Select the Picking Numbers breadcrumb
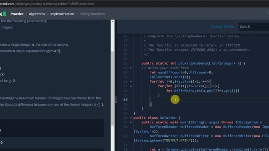The height and width of the screenshot is (151, 269). click(x=92, y=14)
